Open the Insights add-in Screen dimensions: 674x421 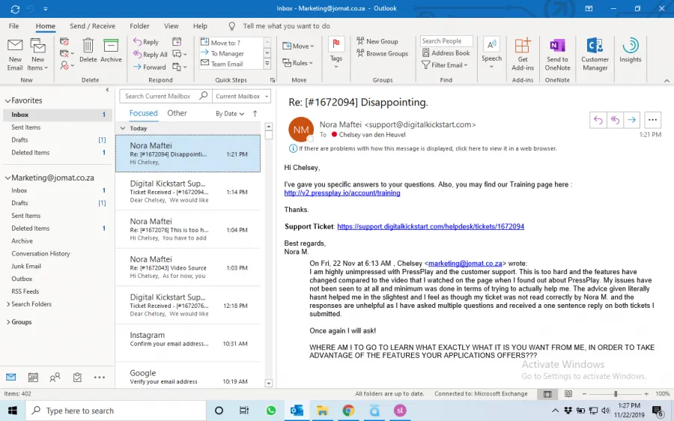point(630,50)
